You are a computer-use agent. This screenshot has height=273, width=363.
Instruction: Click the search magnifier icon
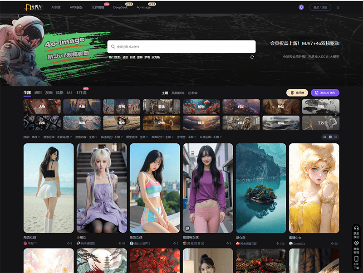pos(113,47)
